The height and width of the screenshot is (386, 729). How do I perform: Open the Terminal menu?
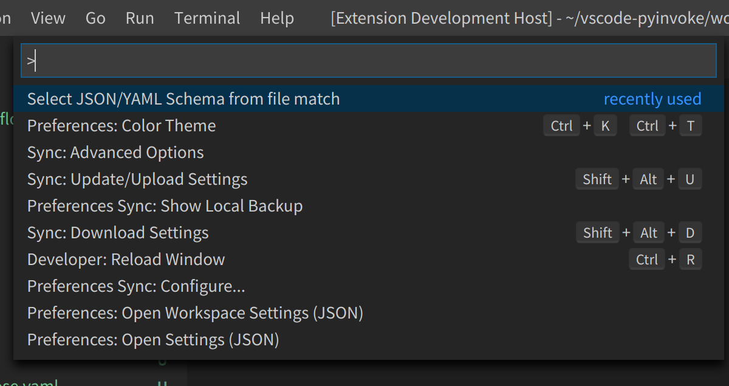(207, 18)
